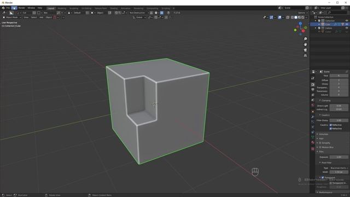Image resolution: width=350 pixels, height=197 pixels.
Task: Switch perspective/orthographic grid icon
Action: click(305, 56)
